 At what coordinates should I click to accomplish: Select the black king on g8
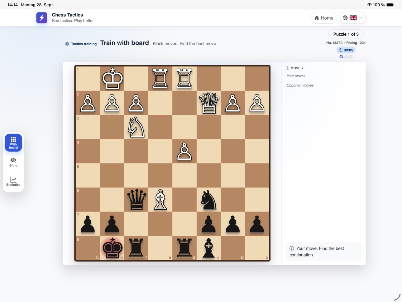pos(112,248)
